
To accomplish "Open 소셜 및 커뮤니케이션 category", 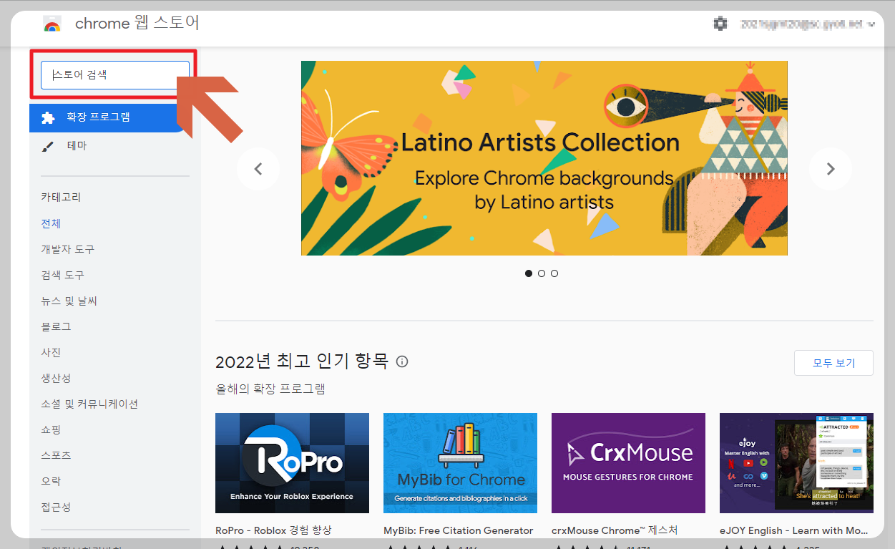I will (89, 404).
